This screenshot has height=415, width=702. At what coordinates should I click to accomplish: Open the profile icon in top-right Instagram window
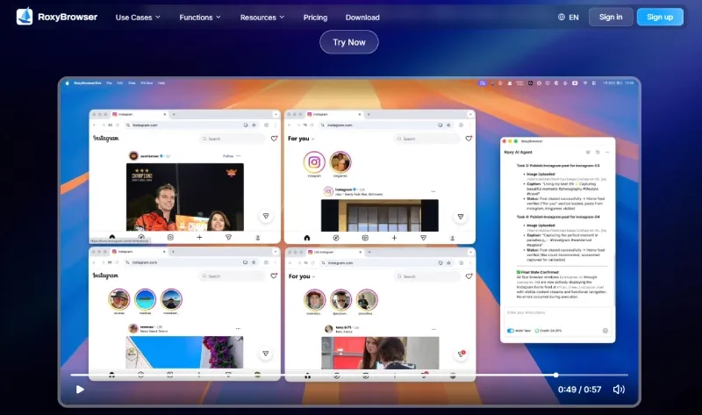pos(452,238)
